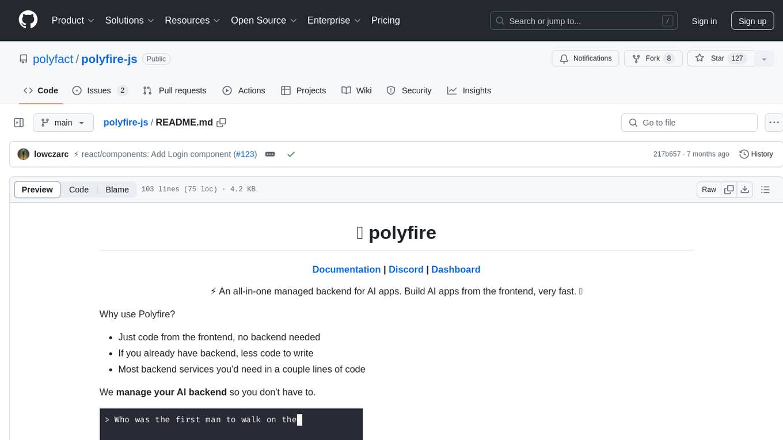Switch to the Code tab
The height and width of the screenshot is (440, 783).
tap(41, 90)
